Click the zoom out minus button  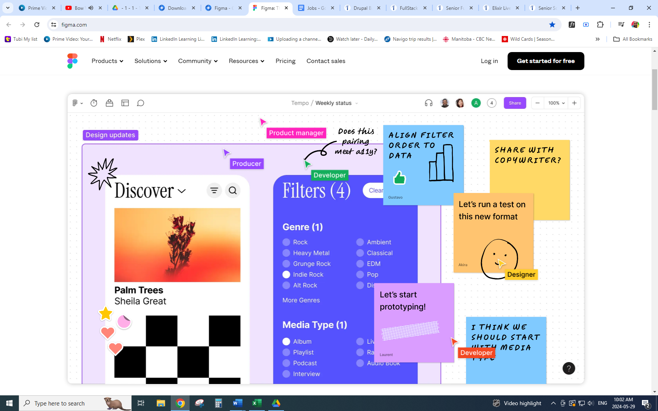click(x=538, y=103)
